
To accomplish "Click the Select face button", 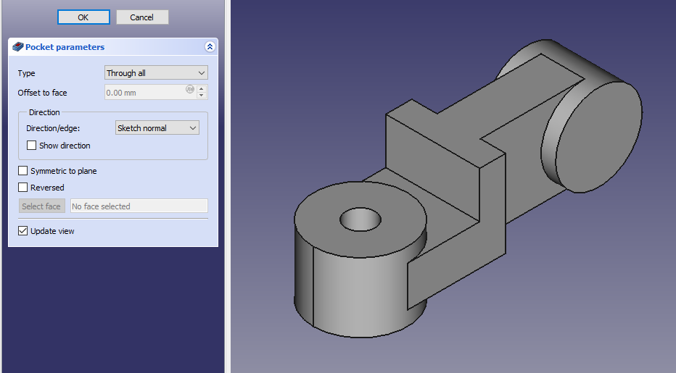I will 41,206.
